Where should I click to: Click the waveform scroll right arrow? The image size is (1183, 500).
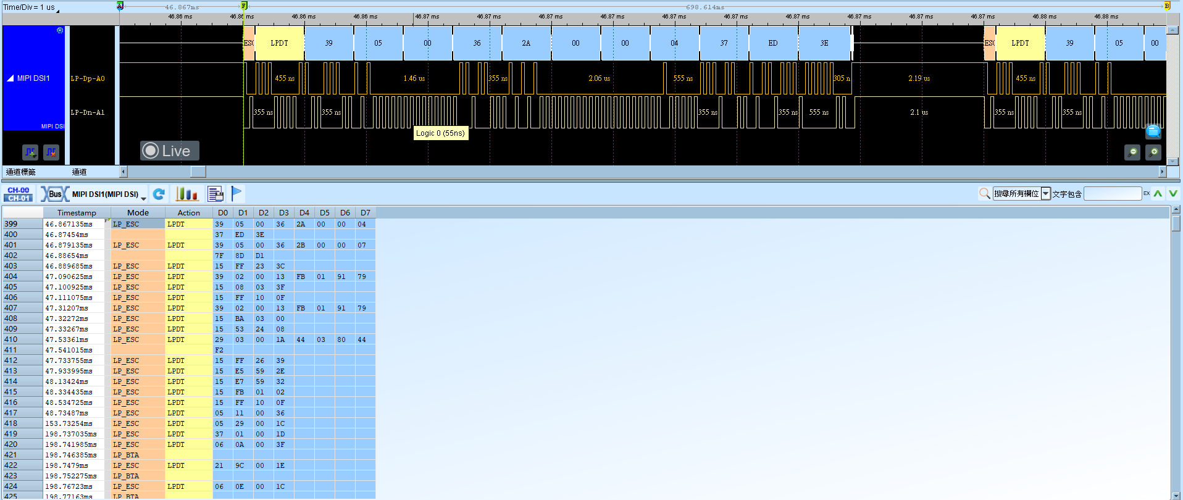click(x=1163, y=172)
